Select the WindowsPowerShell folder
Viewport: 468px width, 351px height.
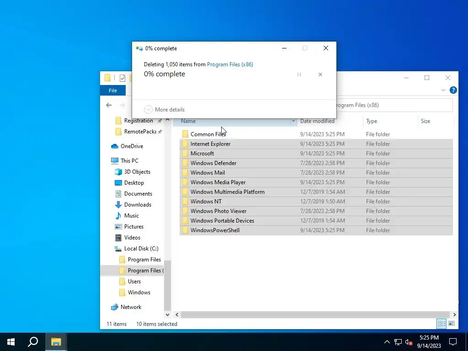coord(316,230)
